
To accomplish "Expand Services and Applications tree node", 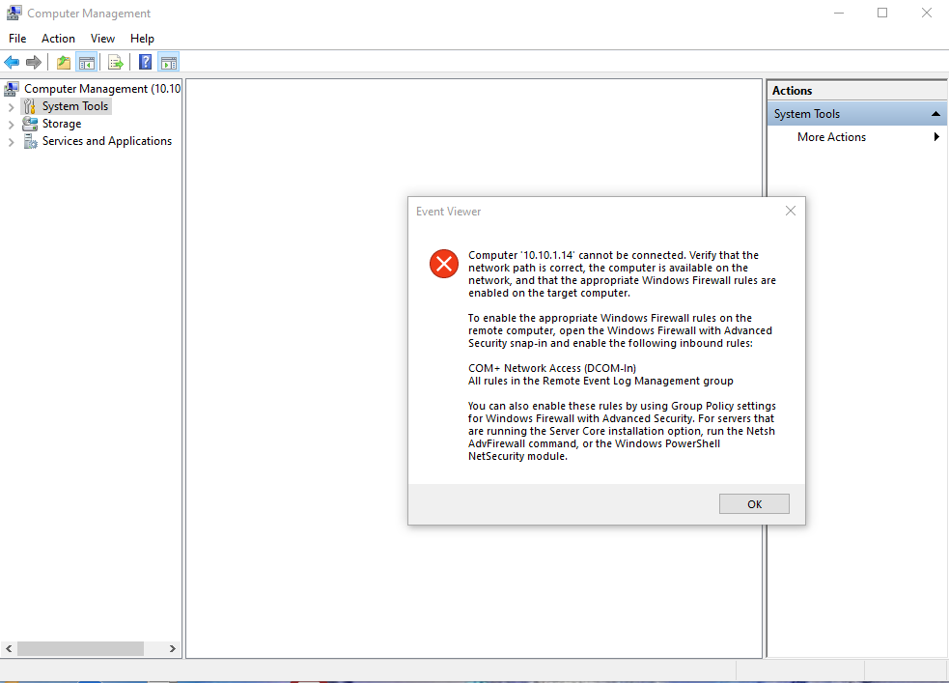I will [x=11, y=142].
